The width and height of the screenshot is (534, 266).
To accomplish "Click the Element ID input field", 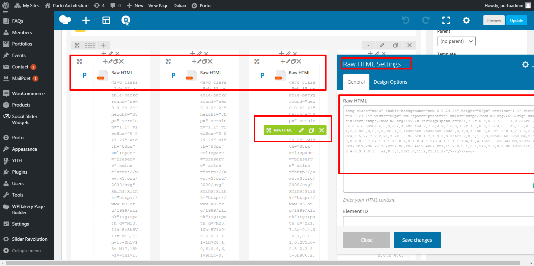I will [439, 221].
